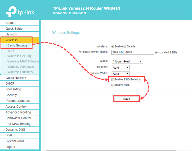The width and height of the screenshot is (192, 151).
Task: Select the Enable wireless radio button
Action: tap(113, 46)
